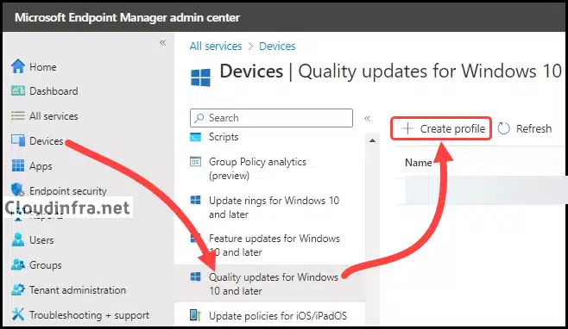Click the Name column header
The image size is (568, 329).
418,163
